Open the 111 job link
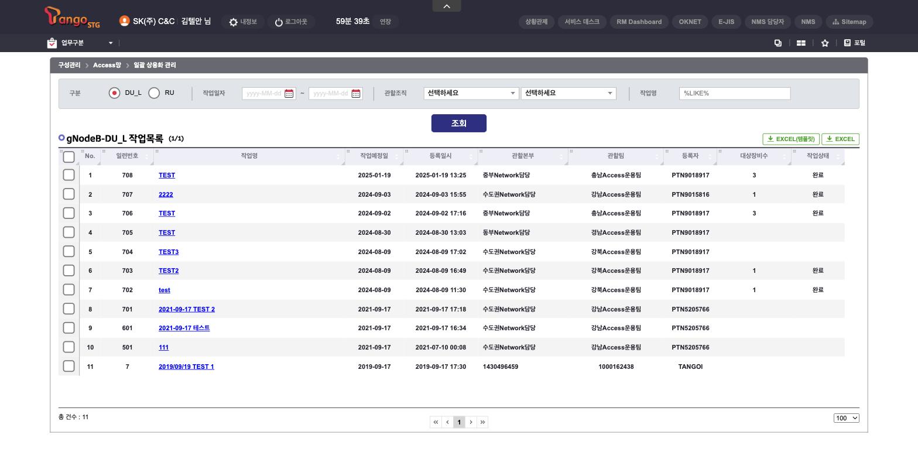Viewport: 918px width, 452px height. tap(163, 347)
